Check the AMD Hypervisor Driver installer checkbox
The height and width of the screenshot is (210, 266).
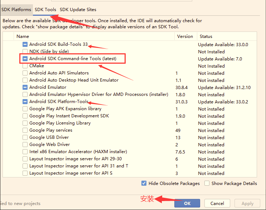click(x=25, y=94)
